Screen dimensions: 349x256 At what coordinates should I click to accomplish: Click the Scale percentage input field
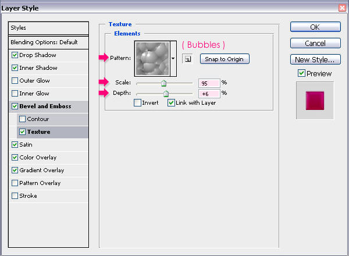[x=209, y=83]
